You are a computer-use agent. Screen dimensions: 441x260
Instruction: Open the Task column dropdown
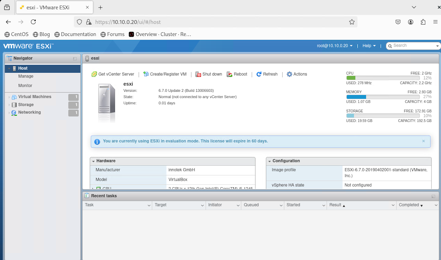(x=149, y=205)
